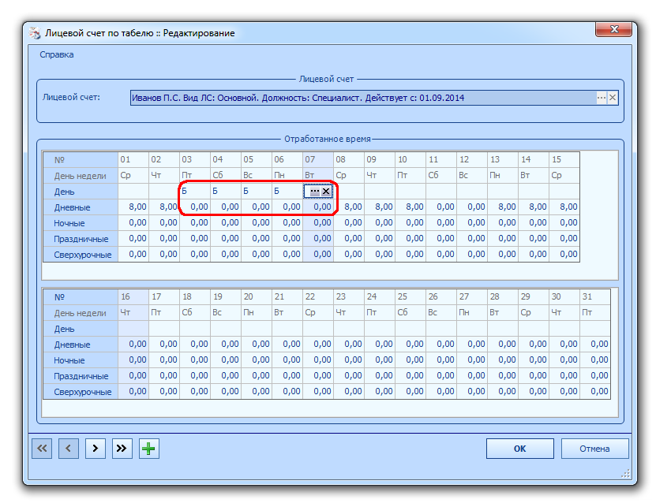Screen dimensions: 656x503
Task: Click weekday cell Вс under day 26
Action: coord(441,312)
